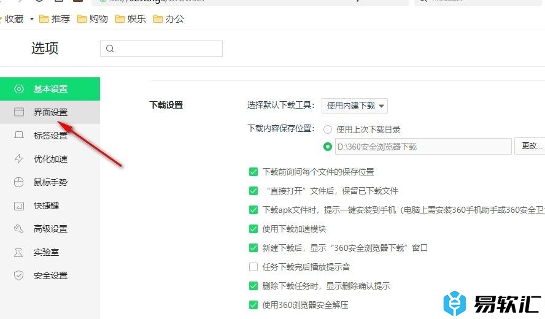Click the options search input field
This screenshot has height=319, width=545.
pos(161,48)
